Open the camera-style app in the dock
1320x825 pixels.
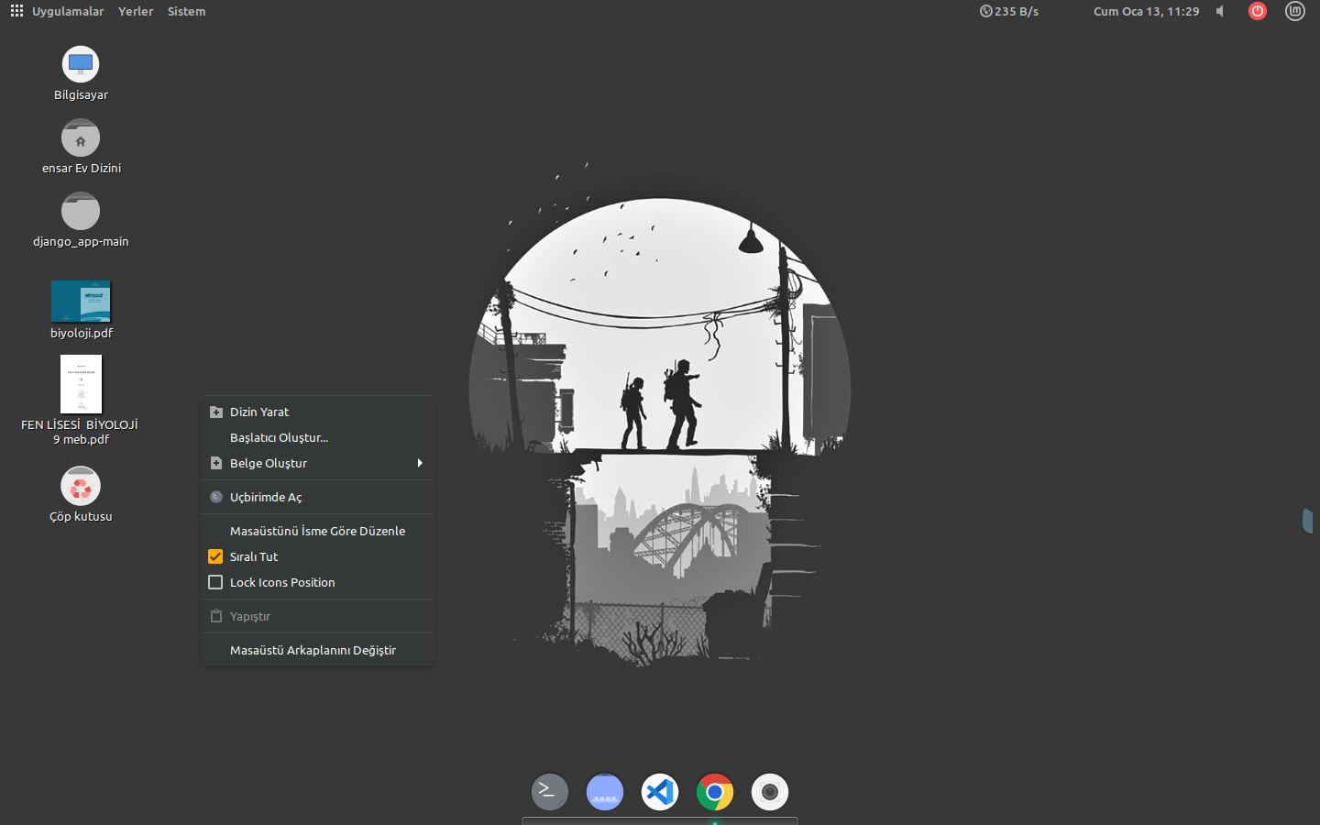[770, 792]
